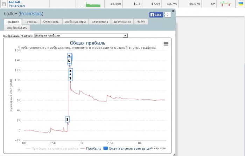This screenshot has width=245, height=156.
Task: Click the 7.5k x-axis label
Action: coord(110,143)
